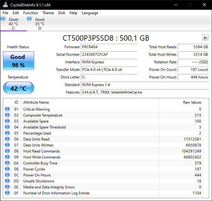The height and width of the screenshot is (201, 212).
Task: Open the Theme menu
Action: pos(48,13)
